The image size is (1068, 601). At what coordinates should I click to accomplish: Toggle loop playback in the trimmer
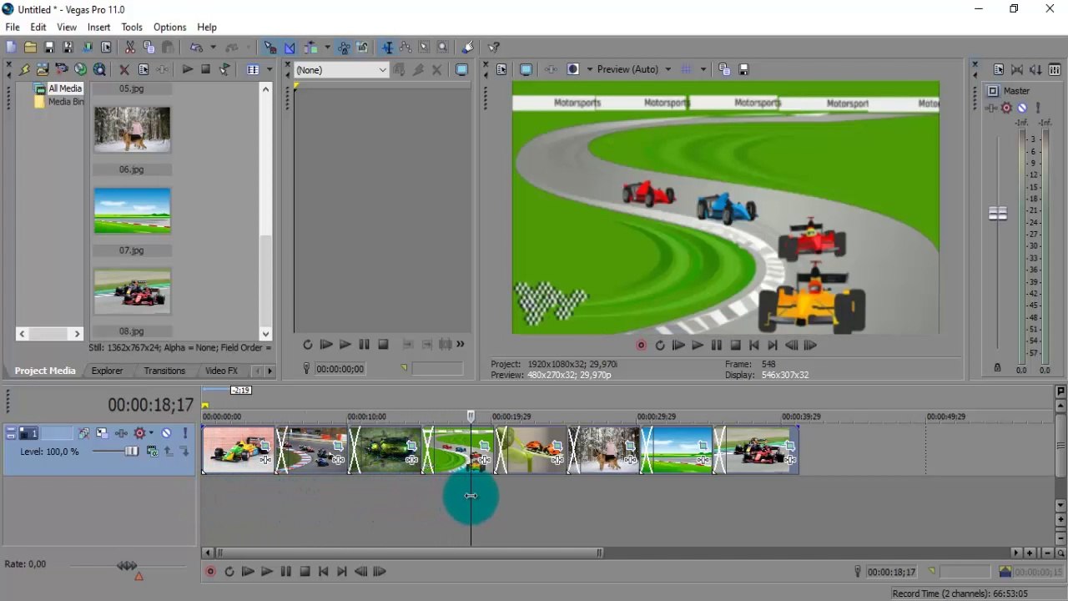[308, 344]
